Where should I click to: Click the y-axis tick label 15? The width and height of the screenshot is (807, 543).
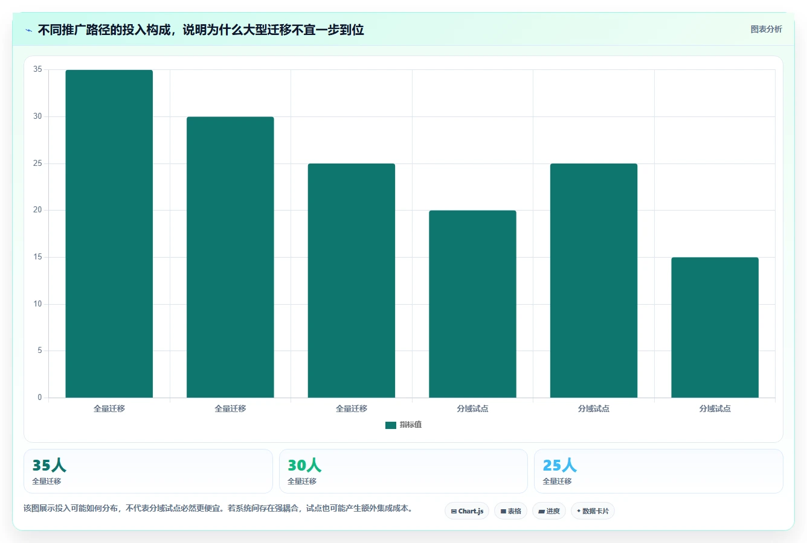[37, 257]
